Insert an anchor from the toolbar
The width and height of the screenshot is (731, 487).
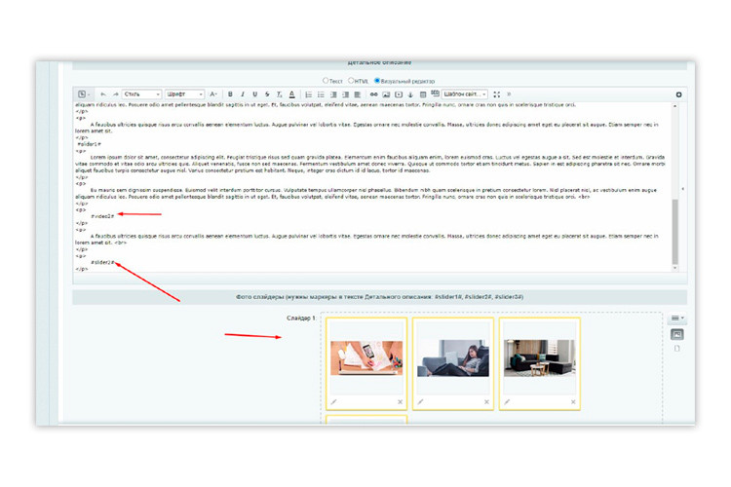(410, 94)
